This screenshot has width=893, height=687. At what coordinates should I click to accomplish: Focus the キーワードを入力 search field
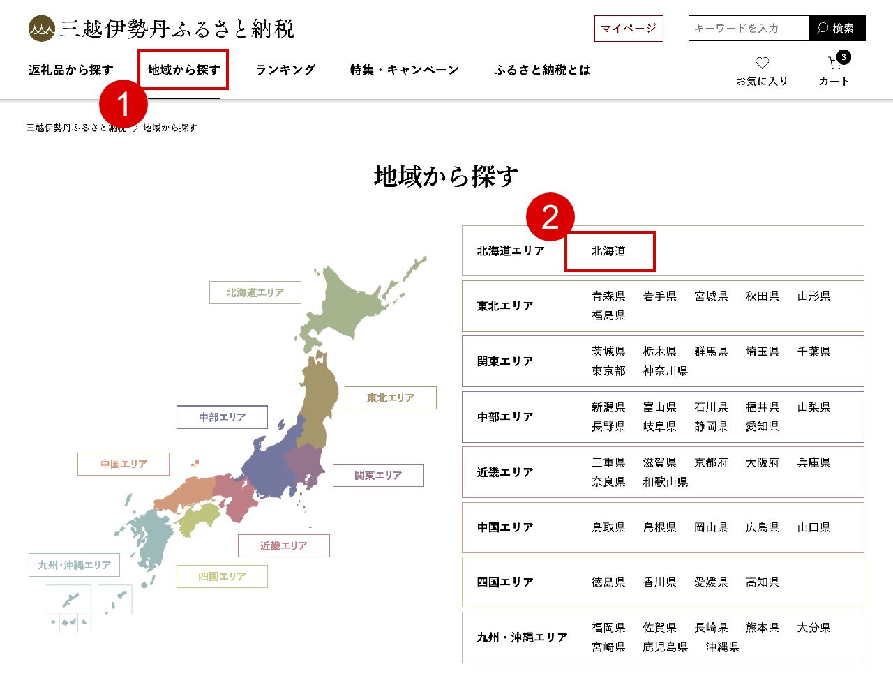(x=748, y=29)
